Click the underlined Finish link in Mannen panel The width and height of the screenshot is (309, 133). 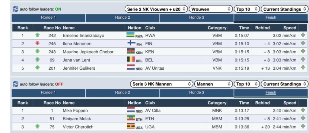click(271, 93)
